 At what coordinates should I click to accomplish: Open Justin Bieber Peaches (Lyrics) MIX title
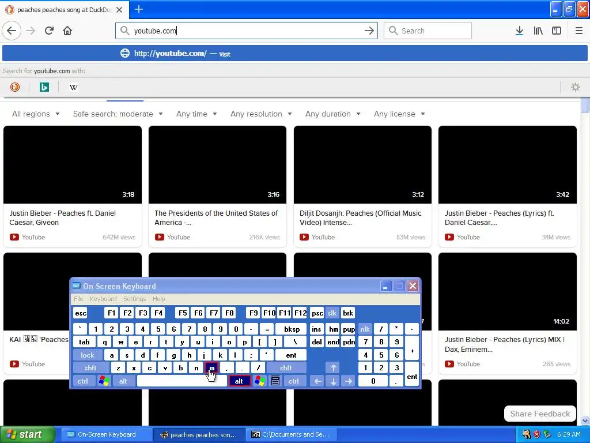pyautogui.click(x=505, y=344)
